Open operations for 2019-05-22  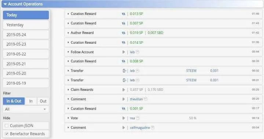(26, 54)
